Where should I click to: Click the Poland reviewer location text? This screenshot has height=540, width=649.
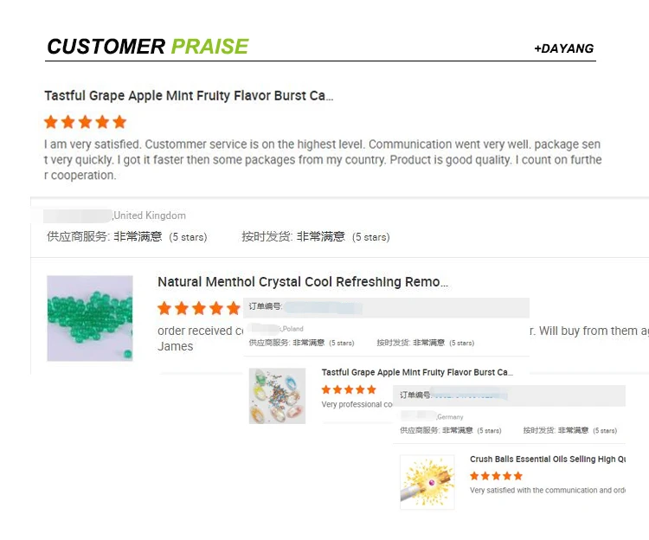point(292,329)
